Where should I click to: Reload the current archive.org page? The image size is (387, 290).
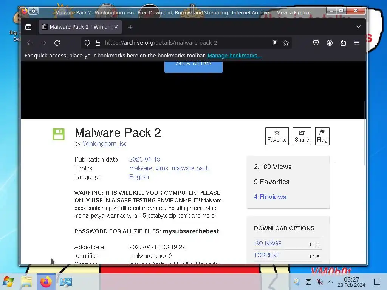57,43
